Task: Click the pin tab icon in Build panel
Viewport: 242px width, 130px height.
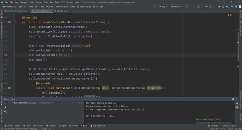Action: click(5, 107)
